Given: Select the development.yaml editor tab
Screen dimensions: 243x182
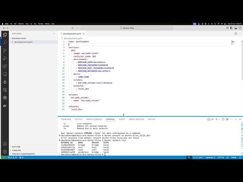Looking at the screenshot, I should [72, 34].
